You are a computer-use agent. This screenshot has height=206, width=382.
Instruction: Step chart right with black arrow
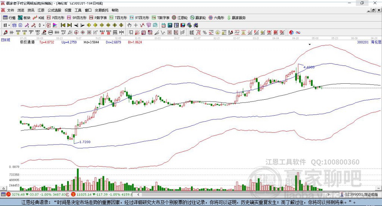[x=82, y=25]
